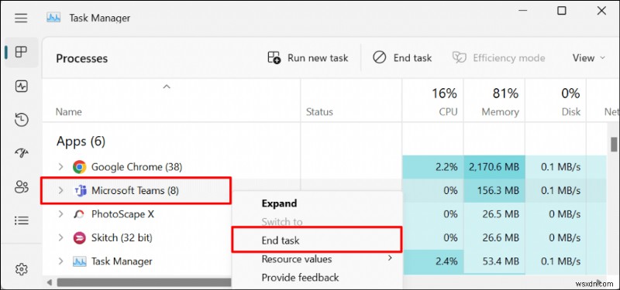Image resolution: width=620 pixels, height=290 pixels.
Task: Sort by the Name column header
Action: (x=68, y=112)
